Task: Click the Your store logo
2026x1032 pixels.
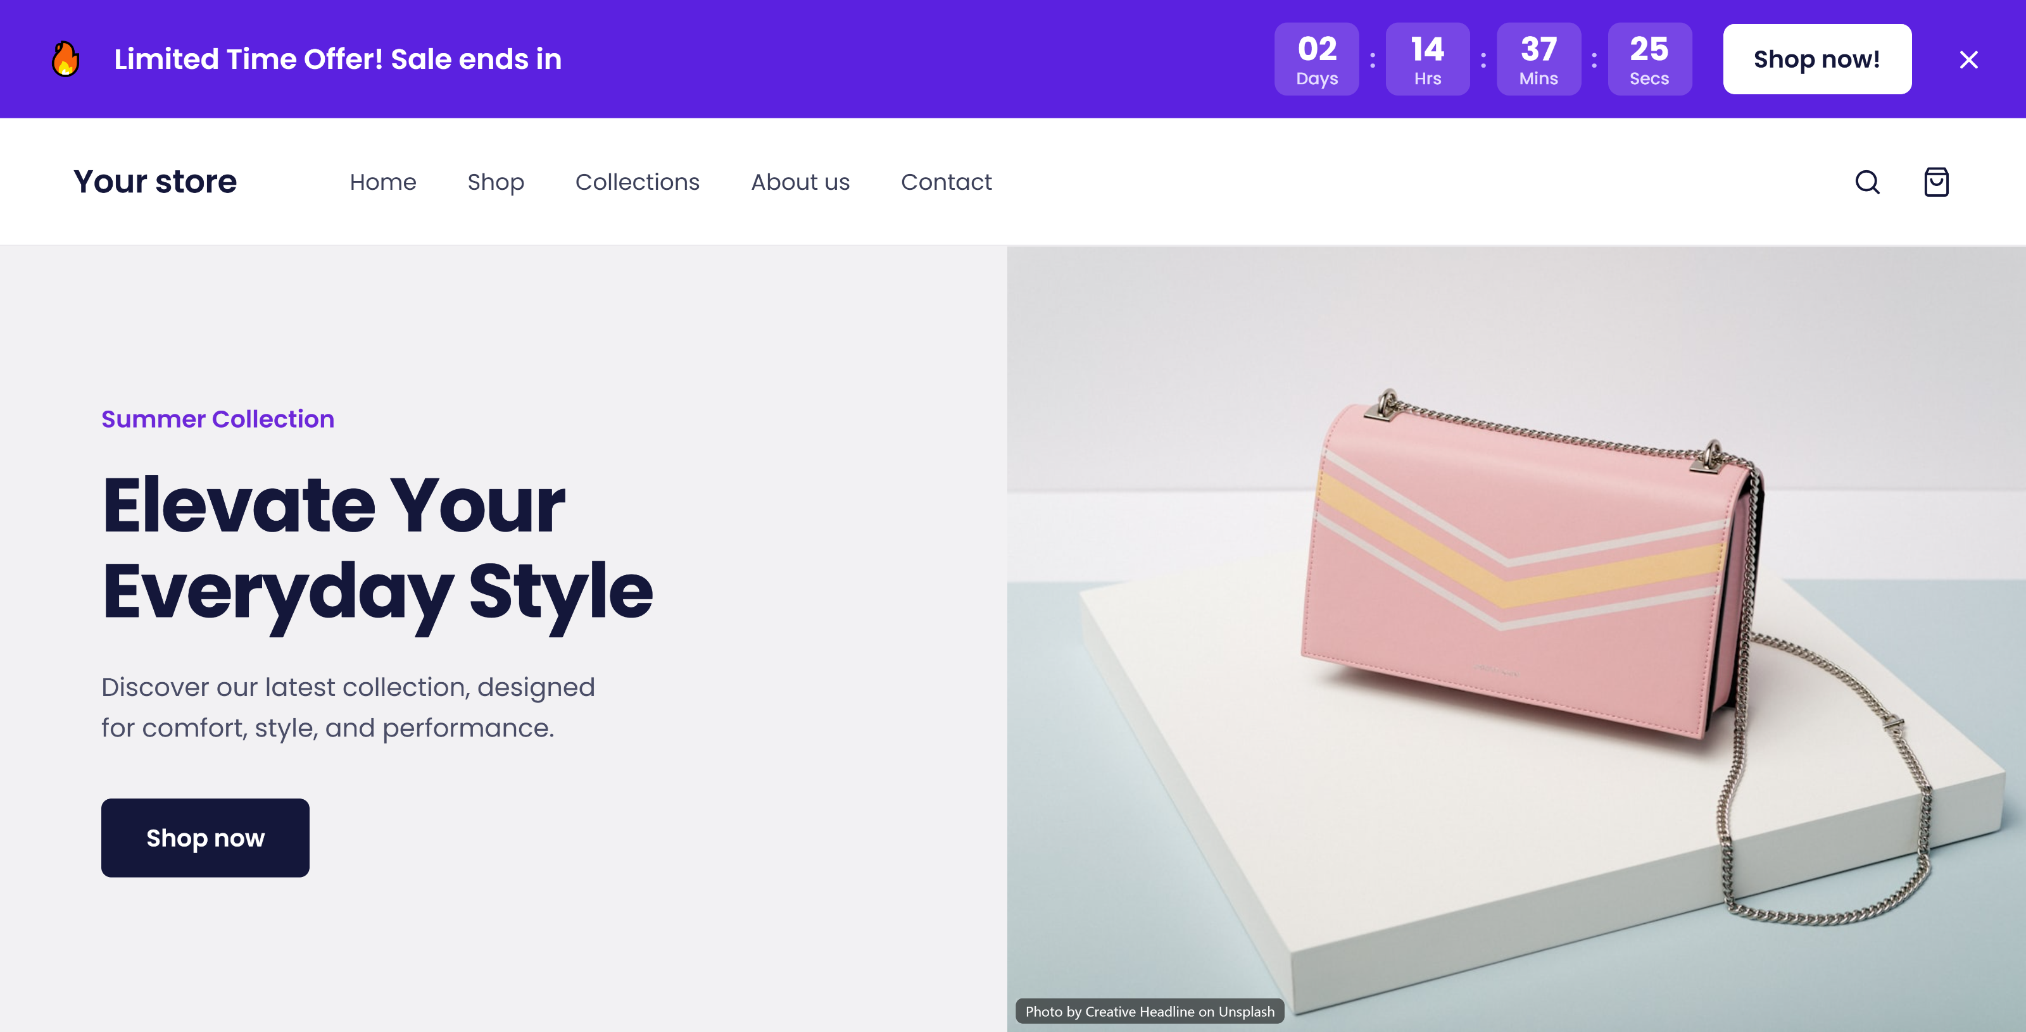Action: [x=155, y=182]
